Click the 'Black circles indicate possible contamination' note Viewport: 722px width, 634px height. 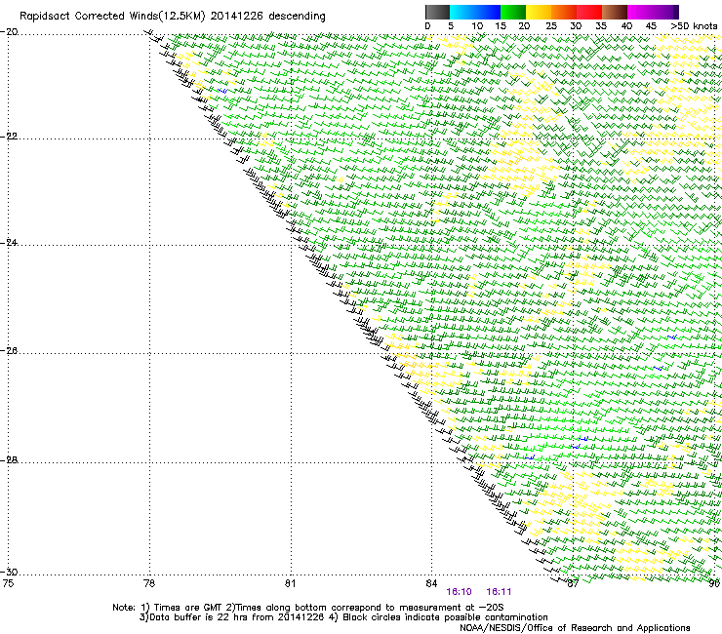pos(445,617)
